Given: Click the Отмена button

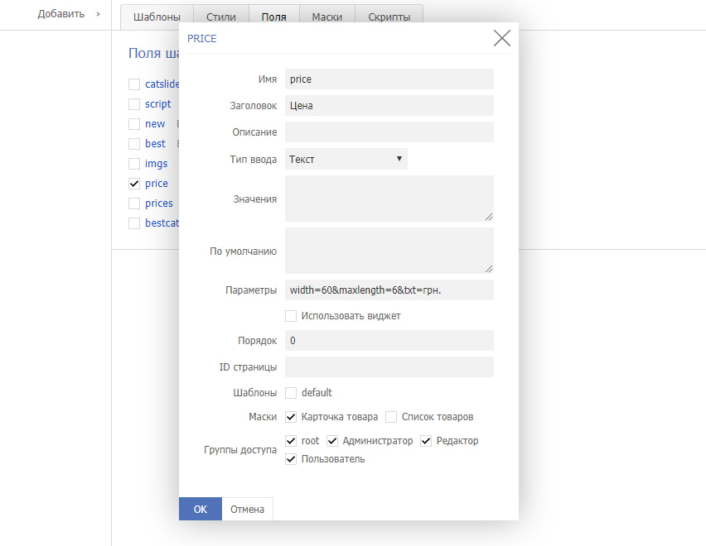Looking at the screenshot, I should coord(247,510).
